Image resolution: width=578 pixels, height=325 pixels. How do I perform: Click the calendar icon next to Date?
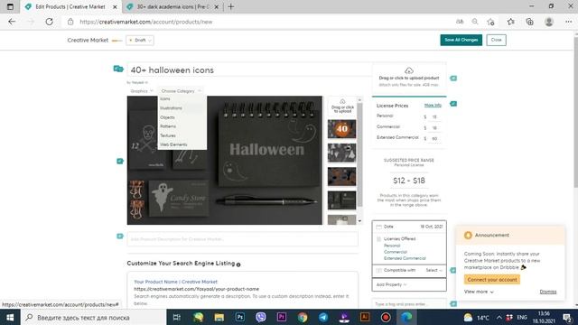coord(378,227)
